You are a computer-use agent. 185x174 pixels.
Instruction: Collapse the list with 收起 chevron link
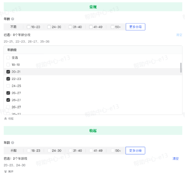coord(9,119)
